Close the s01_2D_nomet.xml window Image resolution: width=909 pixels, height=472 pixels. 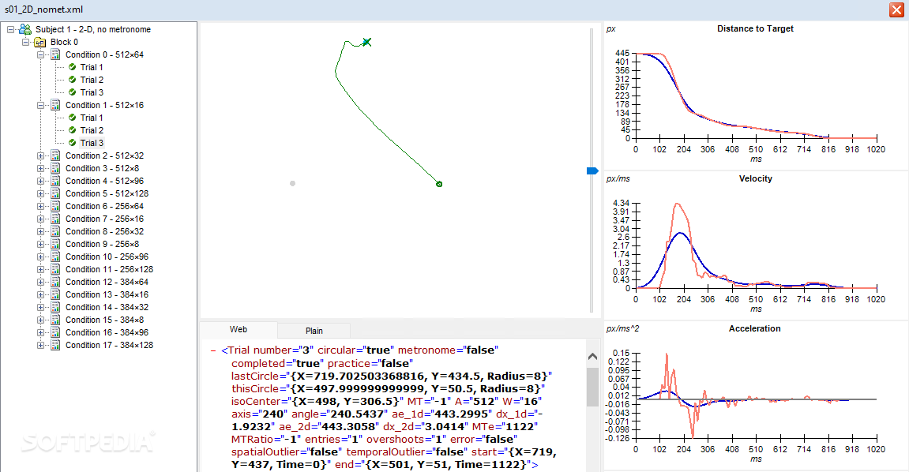(896, 9)
